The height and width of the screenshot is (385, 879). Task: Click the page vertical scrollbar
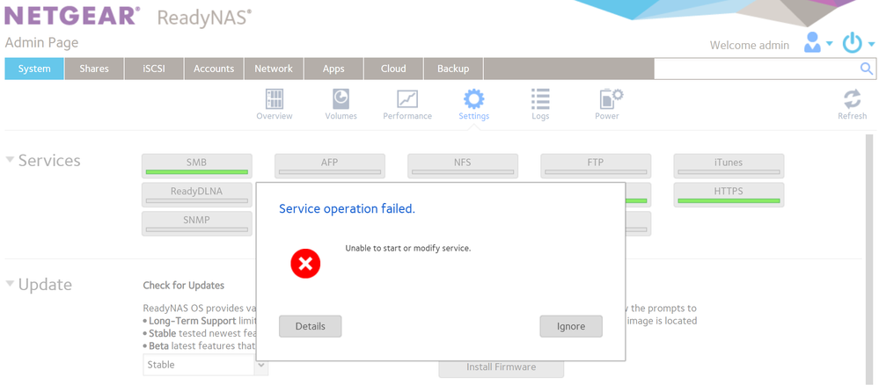869,258
